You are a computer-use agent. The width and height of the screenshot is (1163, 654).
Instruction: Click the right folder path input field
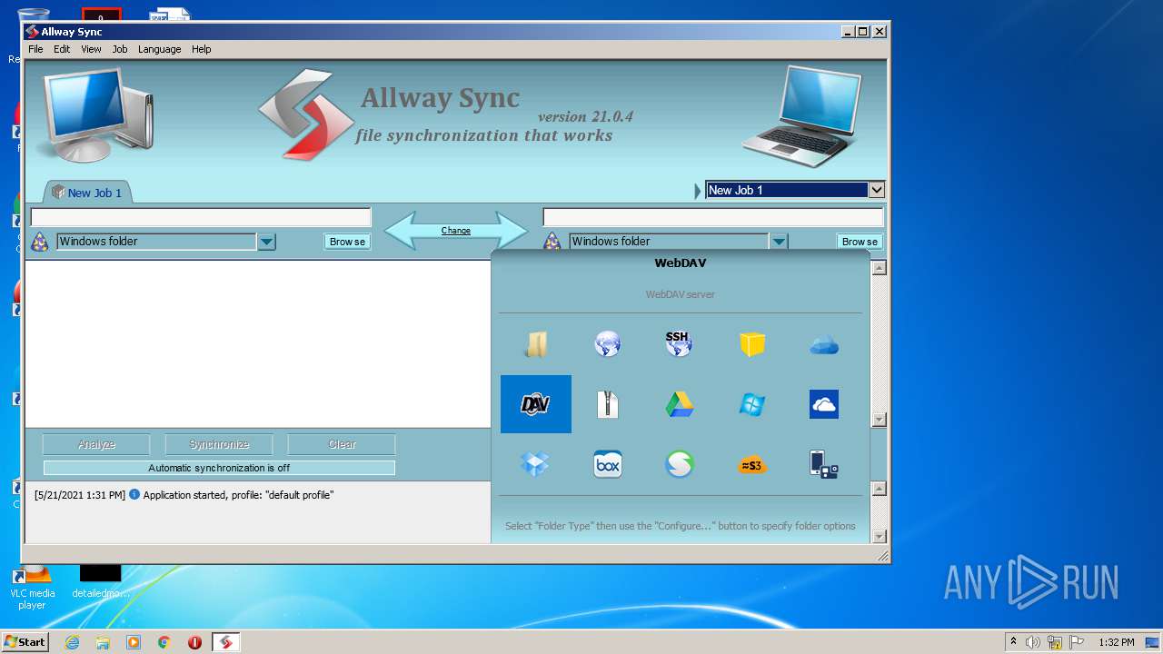[x=713, y=217]
